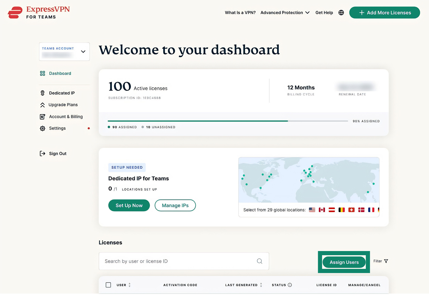This screenshot has width=429, height=295.
Task: Click the Dedicated IP location pin icon
Action: point(43,93)
